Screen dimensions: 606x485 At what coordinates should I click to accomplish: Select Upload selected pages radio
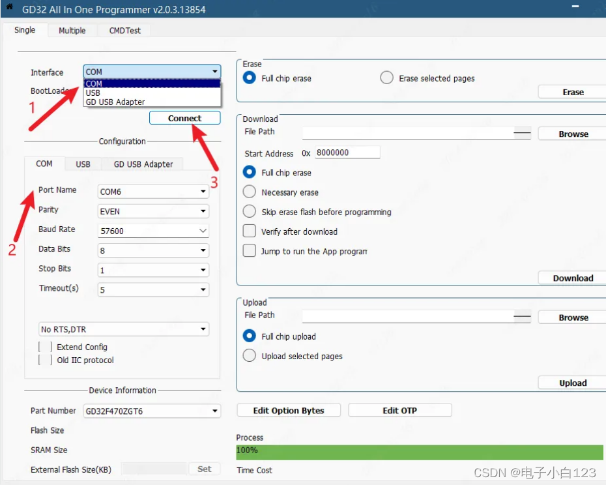(250, 355)
